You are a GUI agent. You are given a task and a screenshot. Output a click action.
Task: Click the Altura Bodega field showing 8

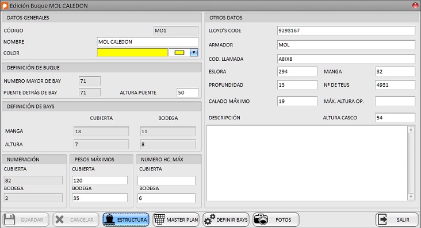(168, 144)
